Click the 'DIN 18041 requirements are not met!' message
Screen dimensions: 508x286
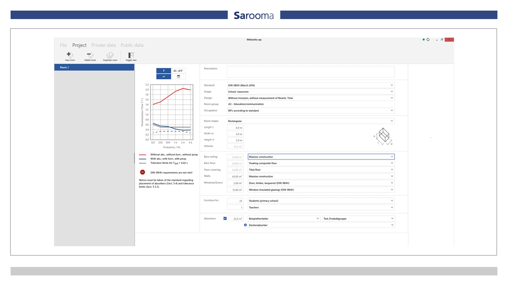(171, 172)
